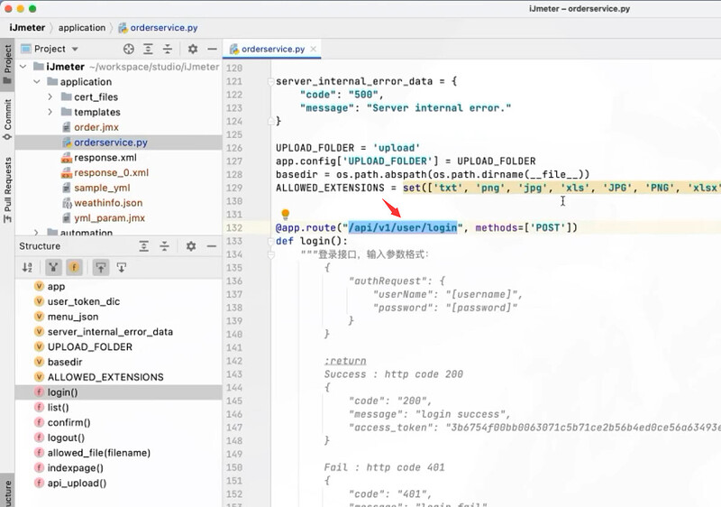Click the locate/select opened file icon
This screenshot has width=721, height=507.
pyautogui.click(x=129, y=49)
